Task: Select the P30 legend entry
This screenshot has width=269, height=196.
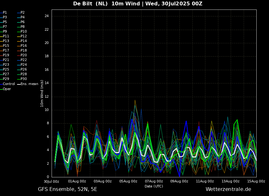Action: [x=24, y=79]
